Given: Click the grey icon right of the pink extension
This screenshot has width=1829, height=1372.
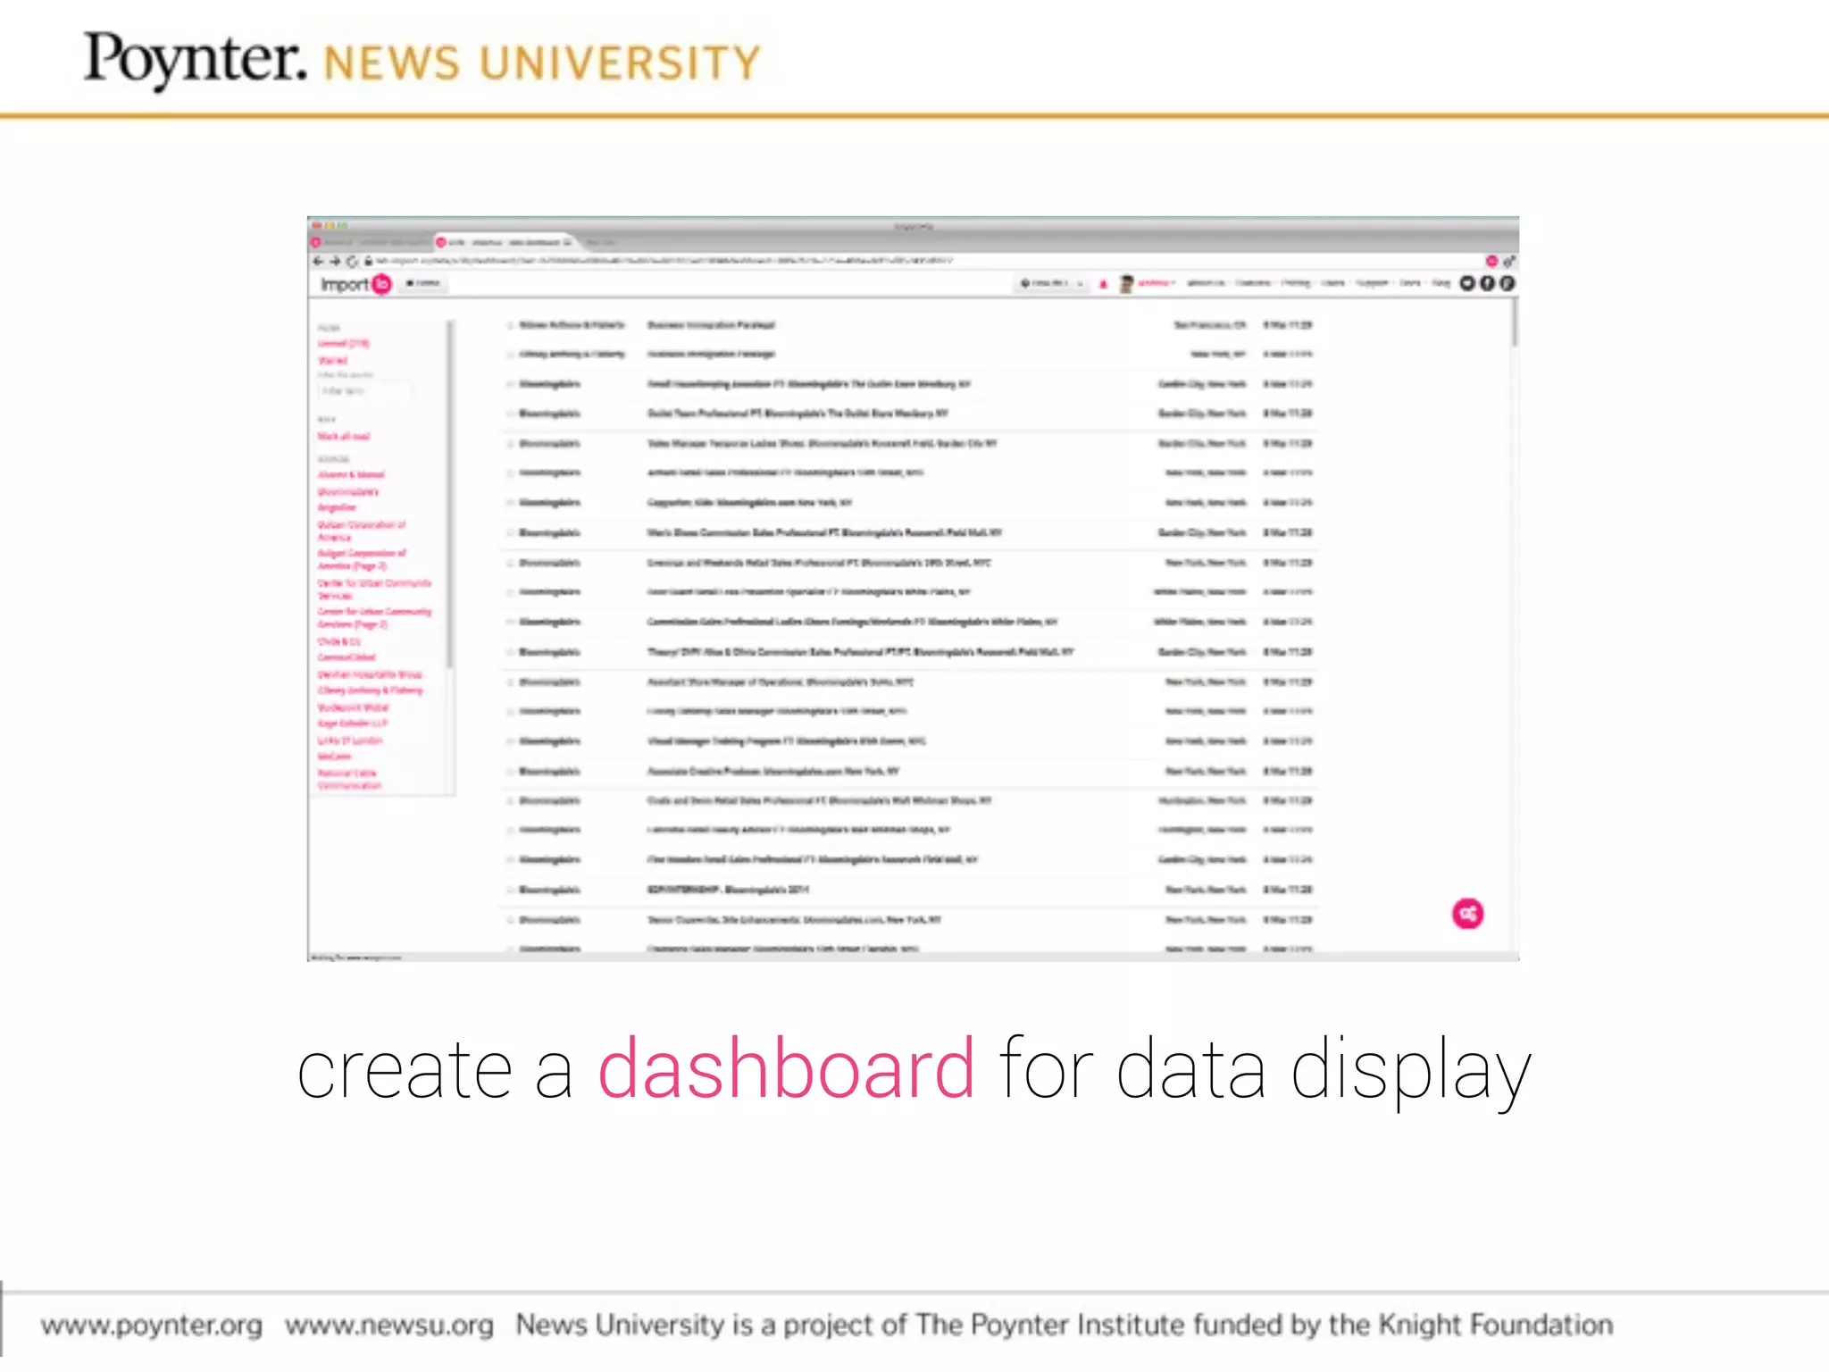Looking at the screenshot, I should (x=1508, y=262).
